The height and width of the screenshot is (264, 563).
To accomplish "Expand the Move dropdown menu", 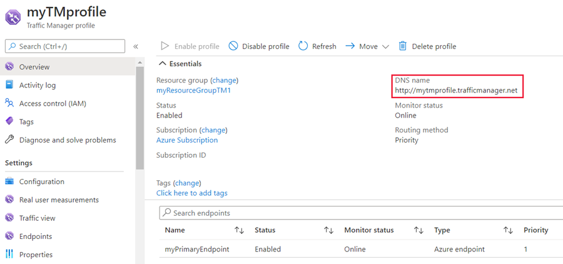I will tap(385, 46).
